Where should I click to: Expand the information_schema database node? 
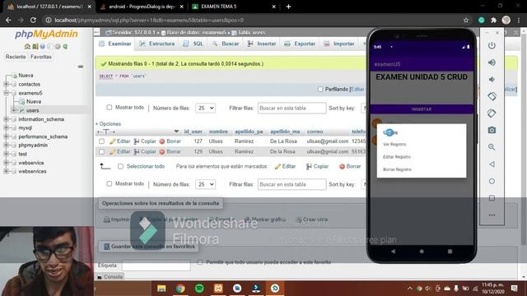6,119
